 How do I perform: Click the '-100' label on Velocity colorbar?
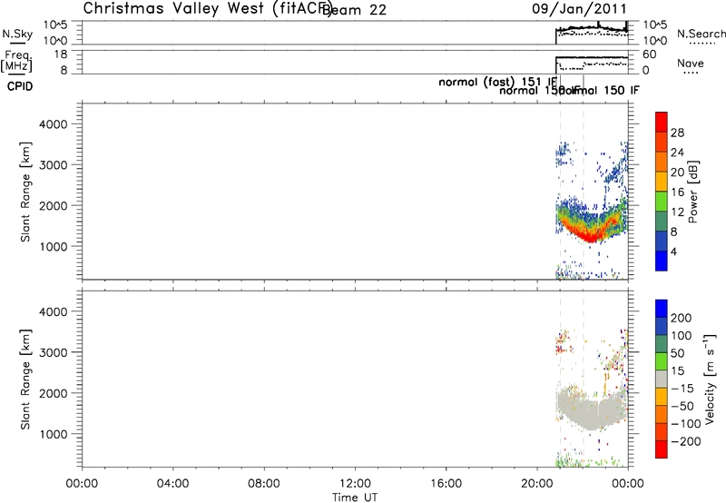tap(686, 423)
